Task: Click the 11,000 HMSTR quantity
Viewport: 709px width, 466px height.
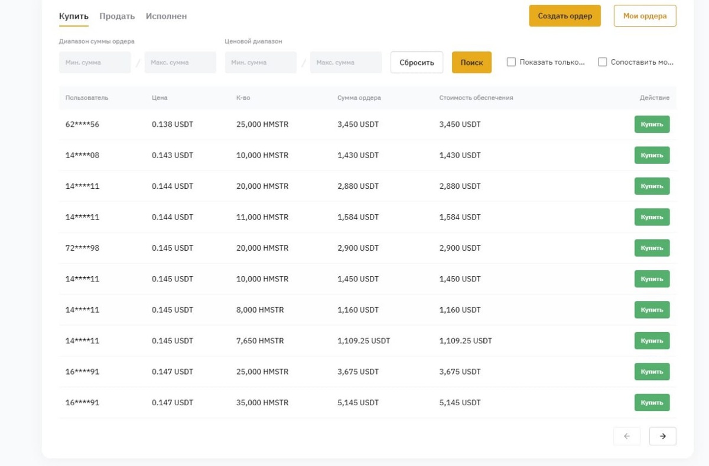Action: (x=262, y=217)
